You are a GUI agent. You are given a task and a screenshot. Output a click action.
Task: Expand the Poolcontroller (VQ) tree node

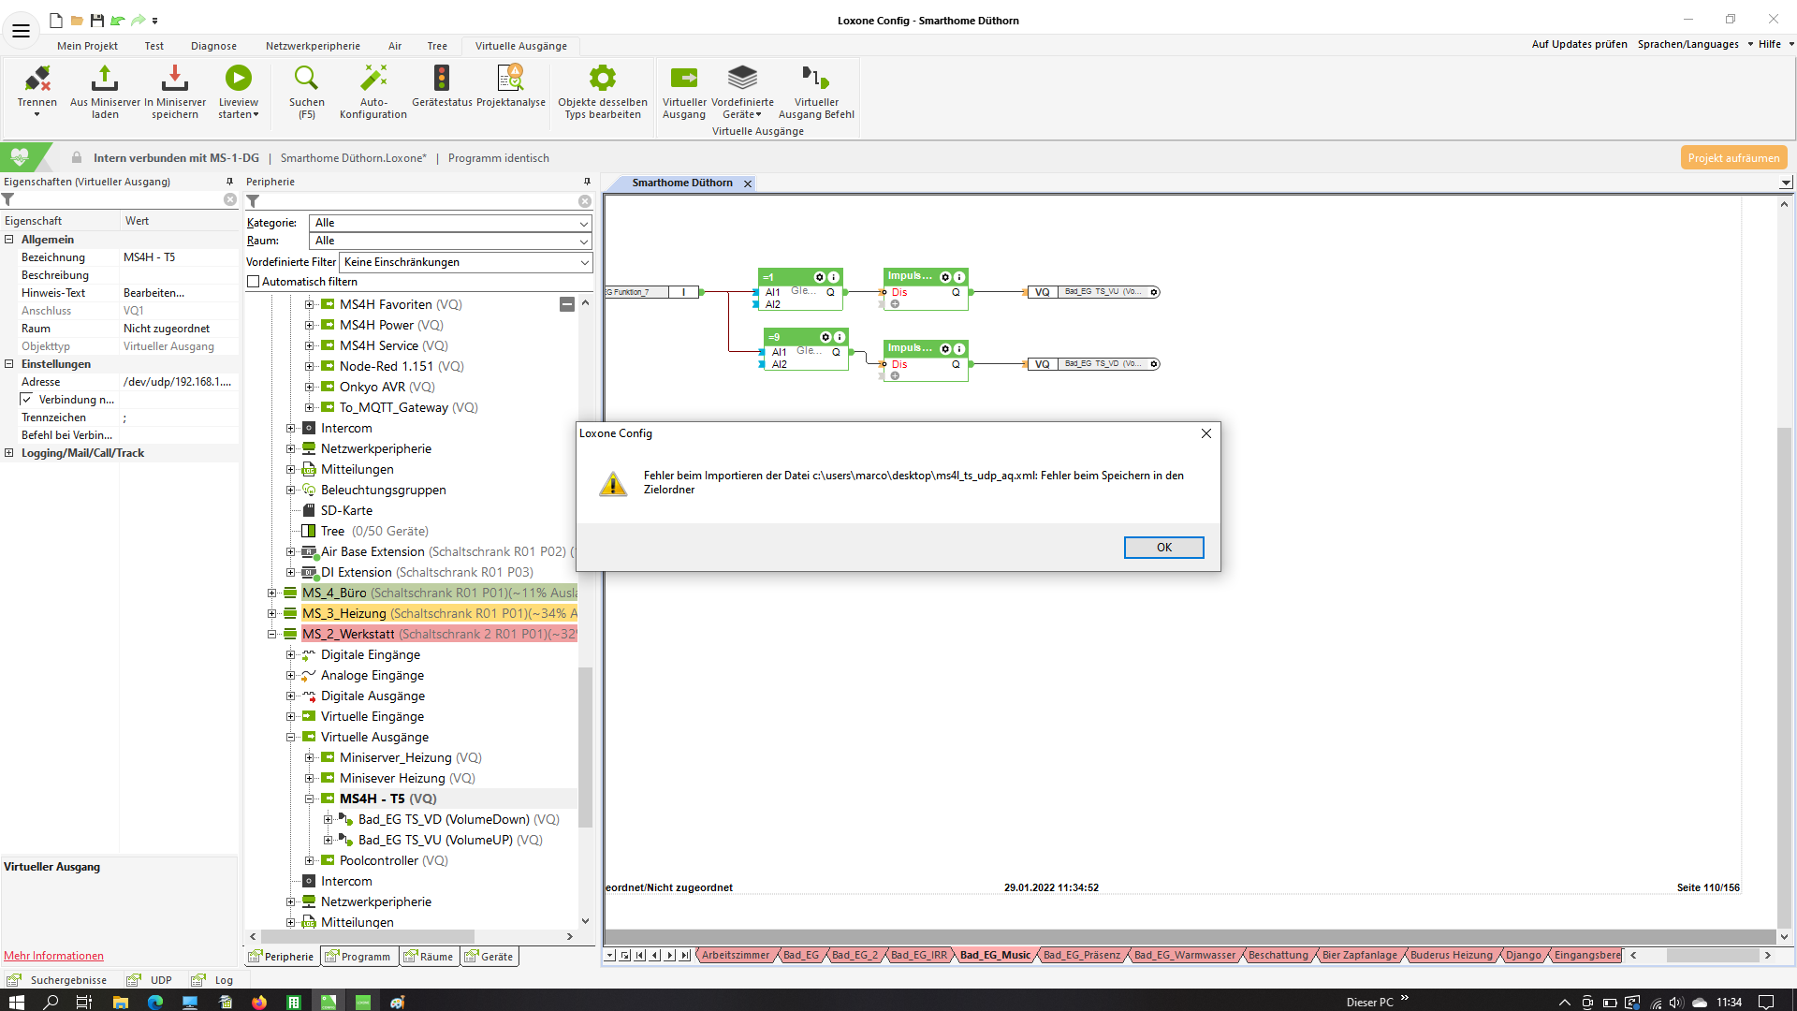point(310,860)
